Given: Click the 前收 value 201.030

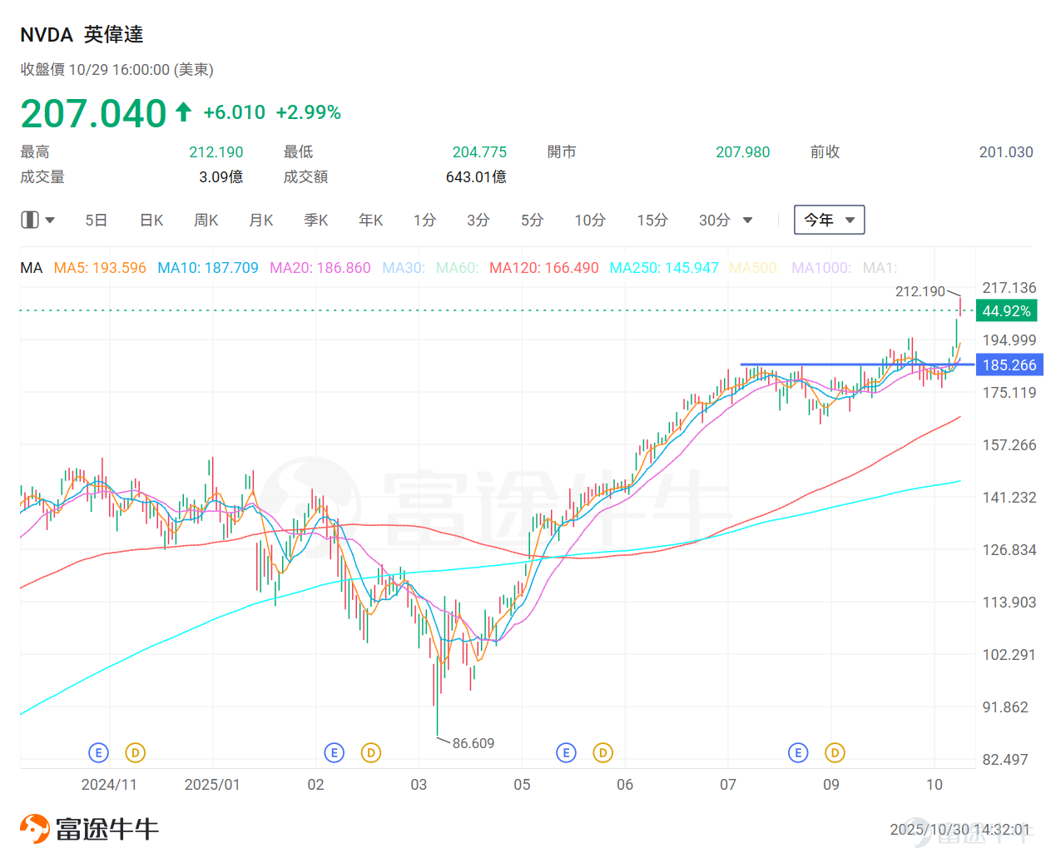Looking at the screenshot, I should [1006, 152].
